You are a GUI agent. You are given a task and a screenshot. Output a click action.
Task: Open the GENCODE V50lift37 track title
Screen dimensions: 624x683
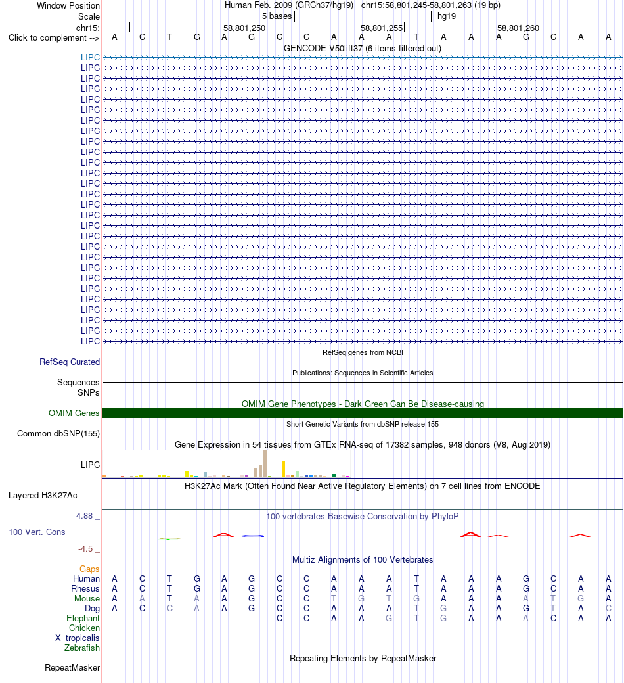363,49
